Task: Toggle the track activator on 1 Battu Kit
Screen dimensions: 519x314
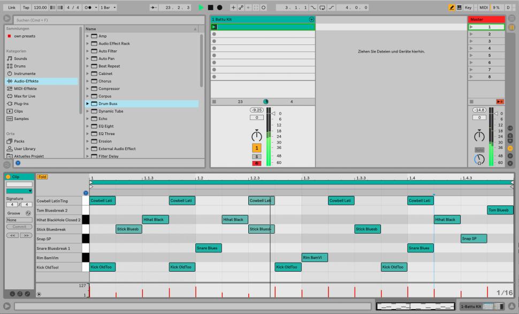Action: (x=257, y=147)
